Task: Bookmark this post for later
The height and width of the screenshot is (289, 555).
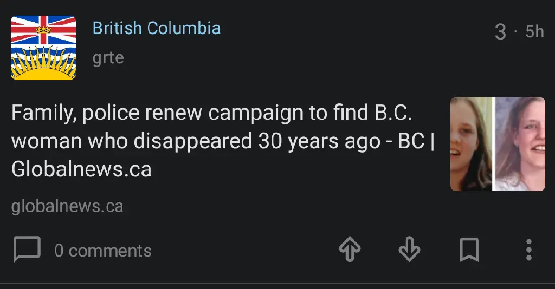Action: click(x=469, y=249)
